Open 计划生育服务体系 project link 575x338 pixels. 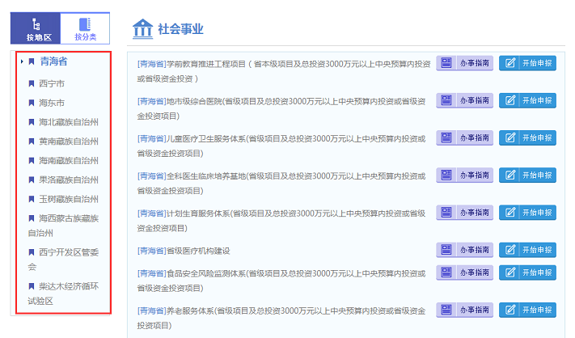point(281,221)
